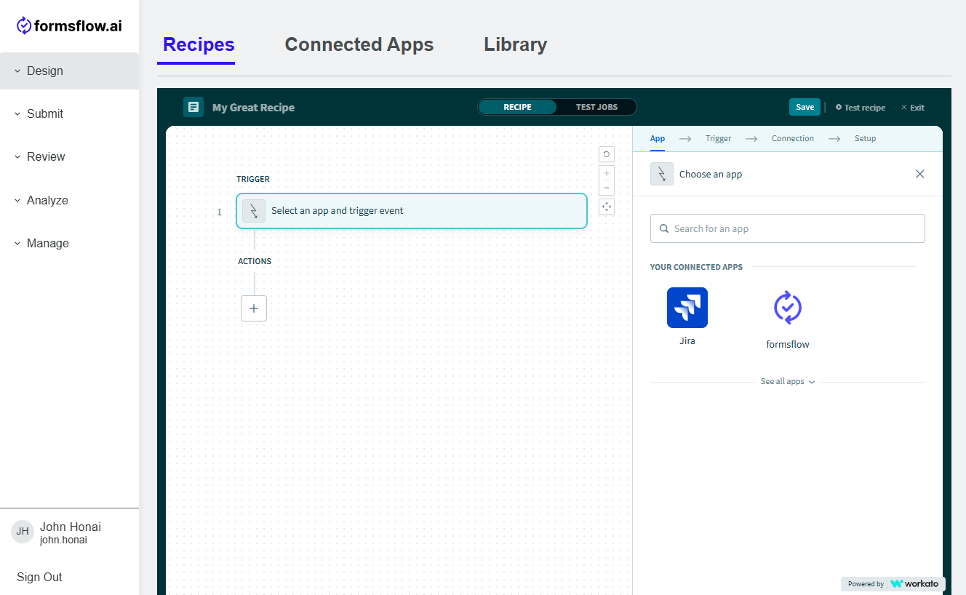
Task: Expand See all apps
Action: tap(788, 381)
